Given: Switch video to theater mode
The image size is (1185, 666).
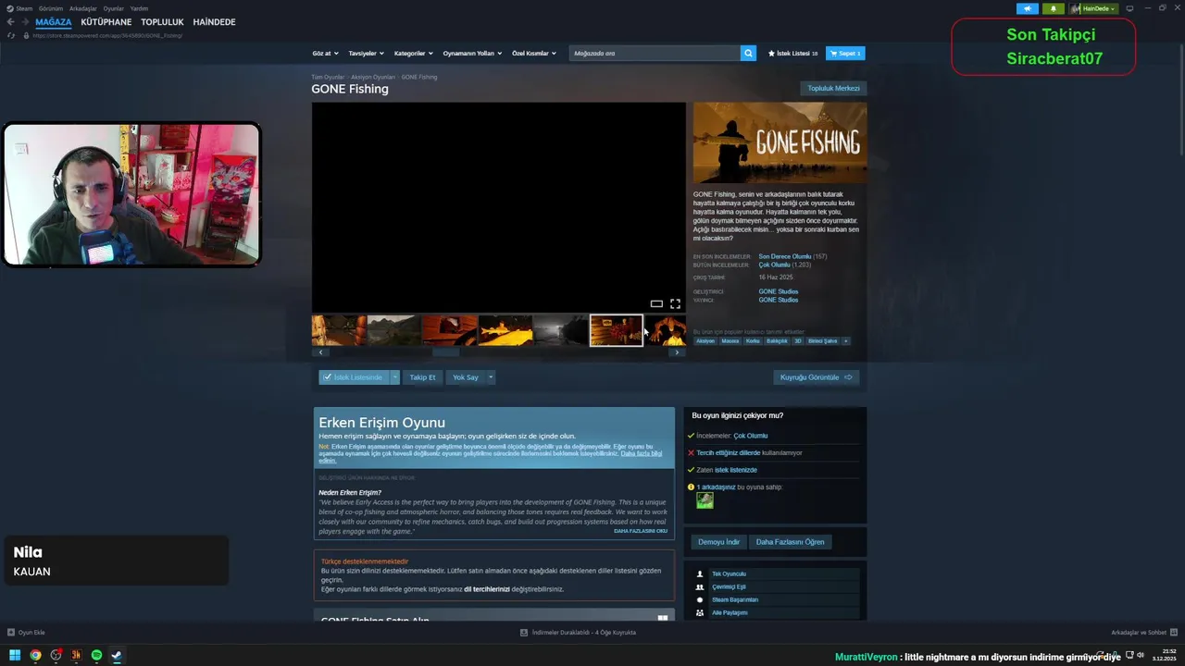Looking at the screenshot, I should pos(656,303).
